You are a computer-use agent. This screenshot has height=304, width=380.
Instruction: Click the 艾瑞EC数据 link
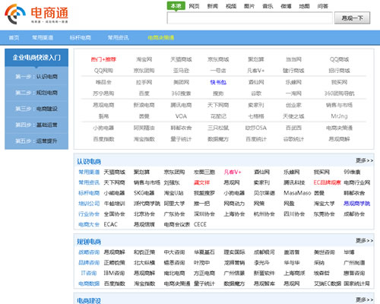(x=328, y=283)
